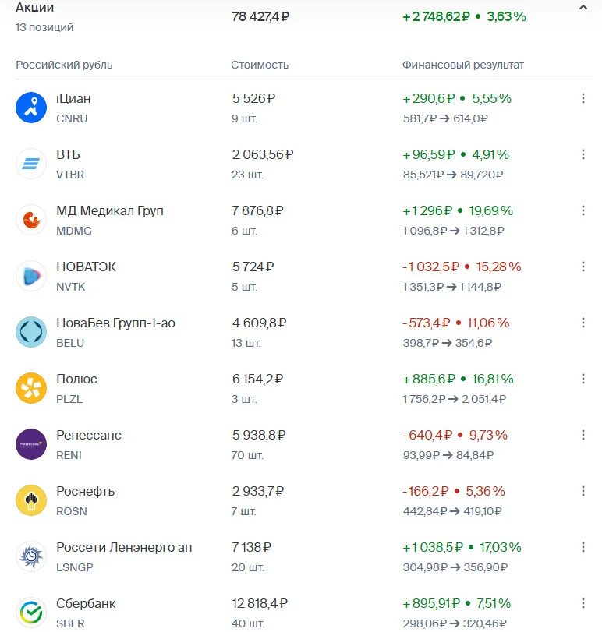Open the Роснефть stock name
The width and height of the screenshot is (602, 632).
tap(86, 491)
